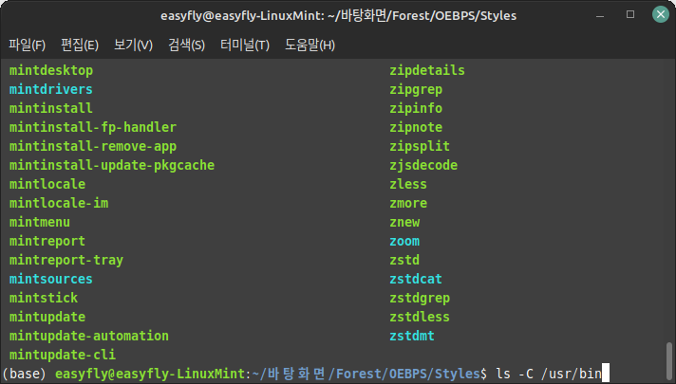676x384 pixels.
Task: Click the listing entry zstd
Action: tap(404, 260)
